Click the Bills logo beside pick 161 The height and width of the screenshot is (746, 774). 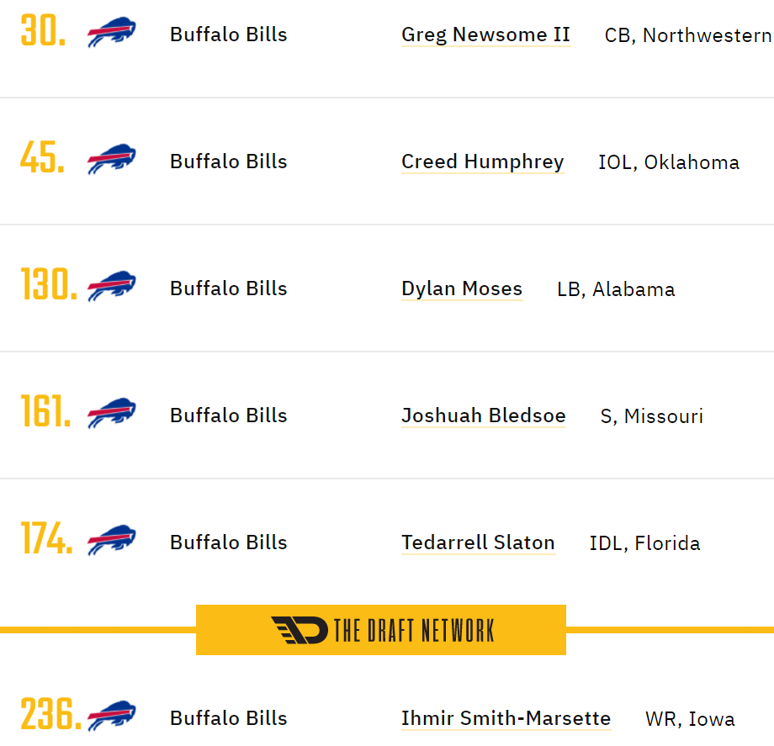pyautogui.click(x=112, y=412)
